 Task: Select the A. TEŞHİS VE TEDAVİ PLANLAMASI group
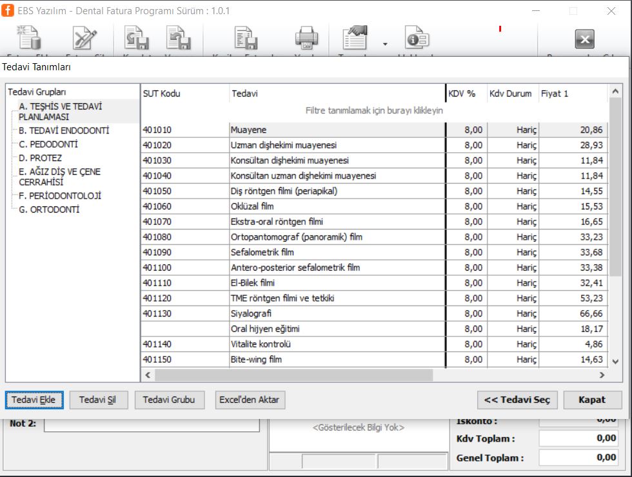click(x=61, y=112)
